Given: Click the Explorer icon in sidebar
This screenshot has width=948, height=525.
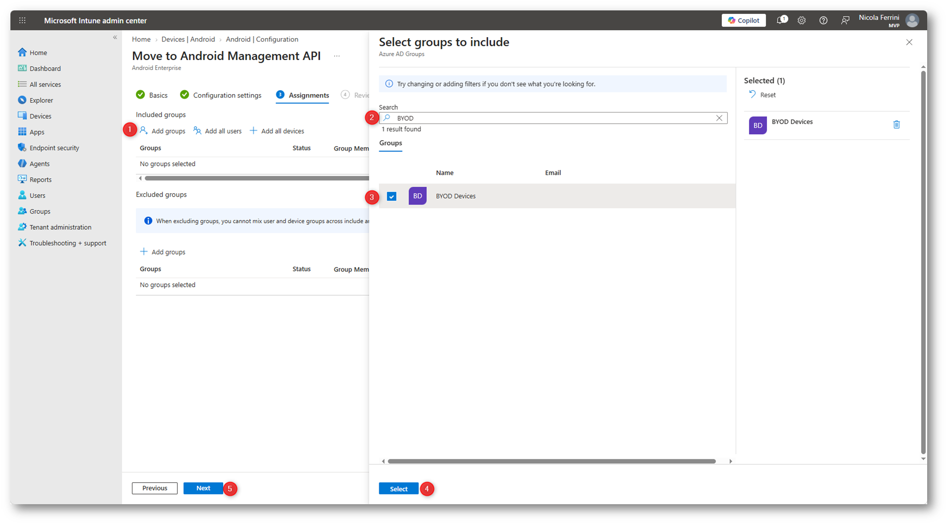Looking at the screenshot, I should (22, 100).
